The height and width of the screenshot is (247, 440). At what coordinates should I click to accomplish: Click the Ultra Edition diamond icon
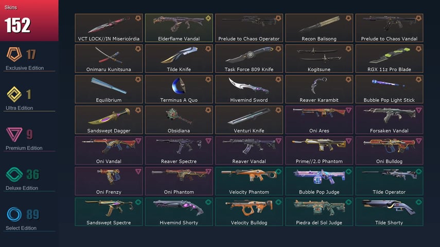pyautogui.click(x=14, y=94)
